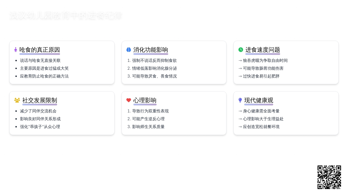Select the heading 进食速度问题
Screen dimensions: 348x196
click(263, 50)
